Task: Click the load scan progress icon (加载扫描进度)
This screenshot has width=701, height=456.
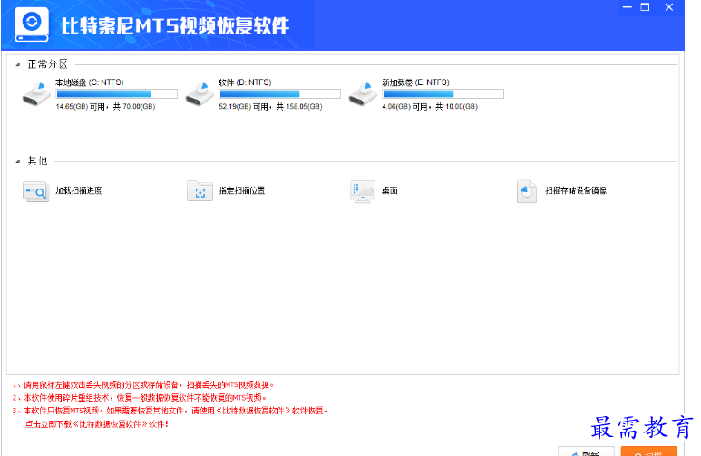Action: click(x=35, y=191)
